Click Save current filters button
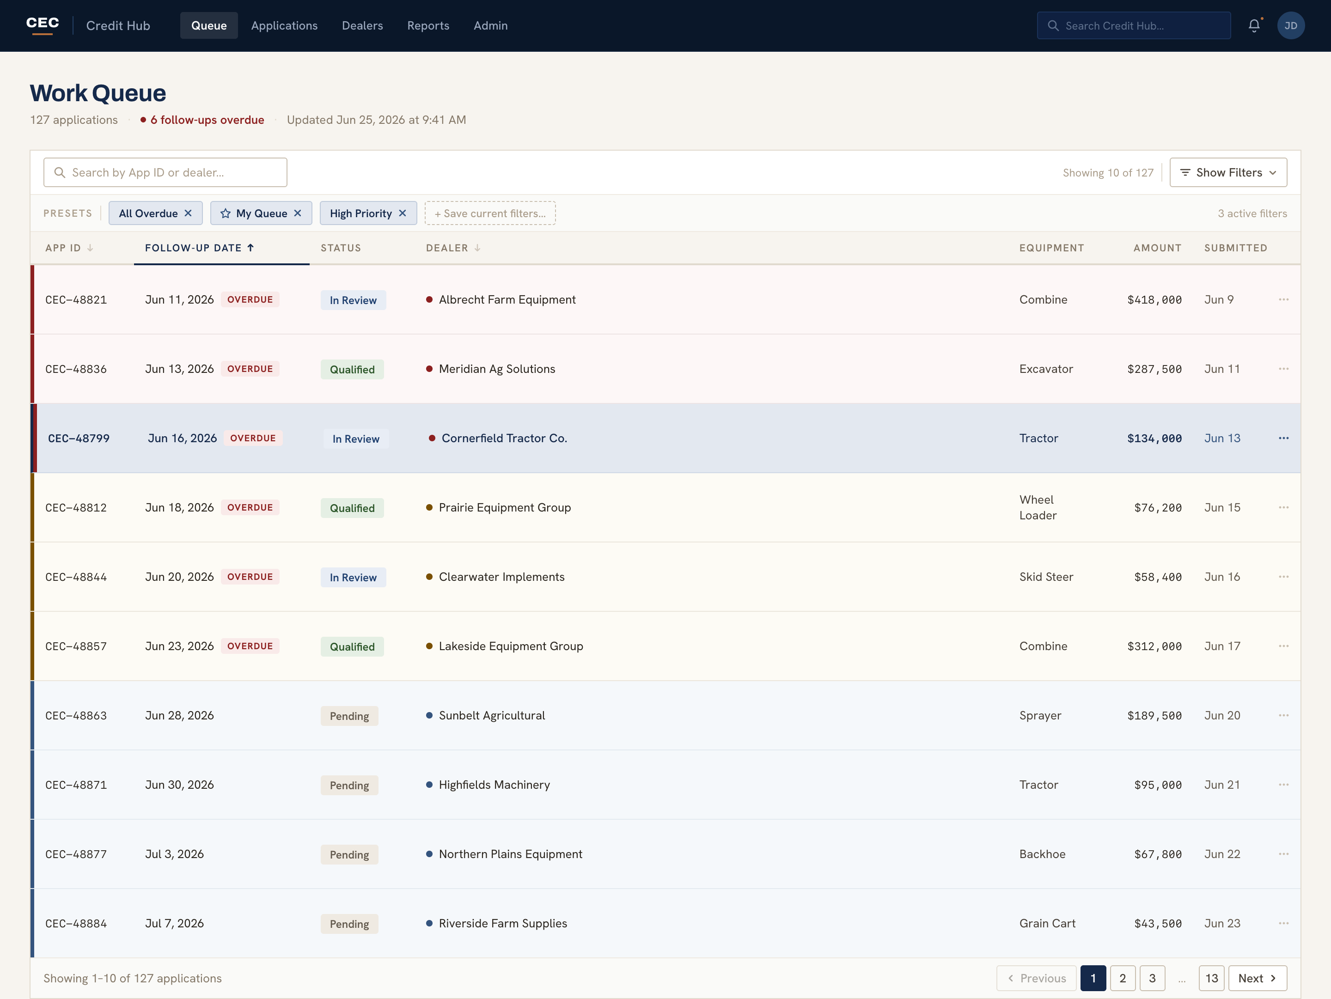 490,213
